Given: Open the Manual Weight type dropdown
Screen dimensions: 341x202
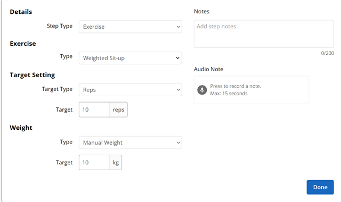Looking at the screenshot, I should point(130,142).
